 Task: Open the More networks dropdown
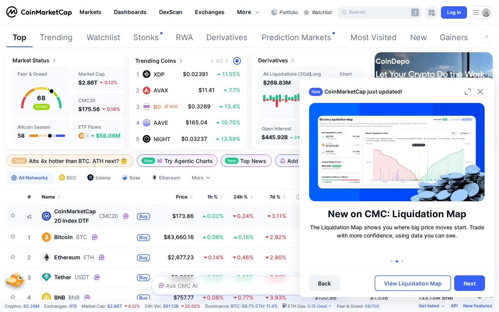click(201, 178)
